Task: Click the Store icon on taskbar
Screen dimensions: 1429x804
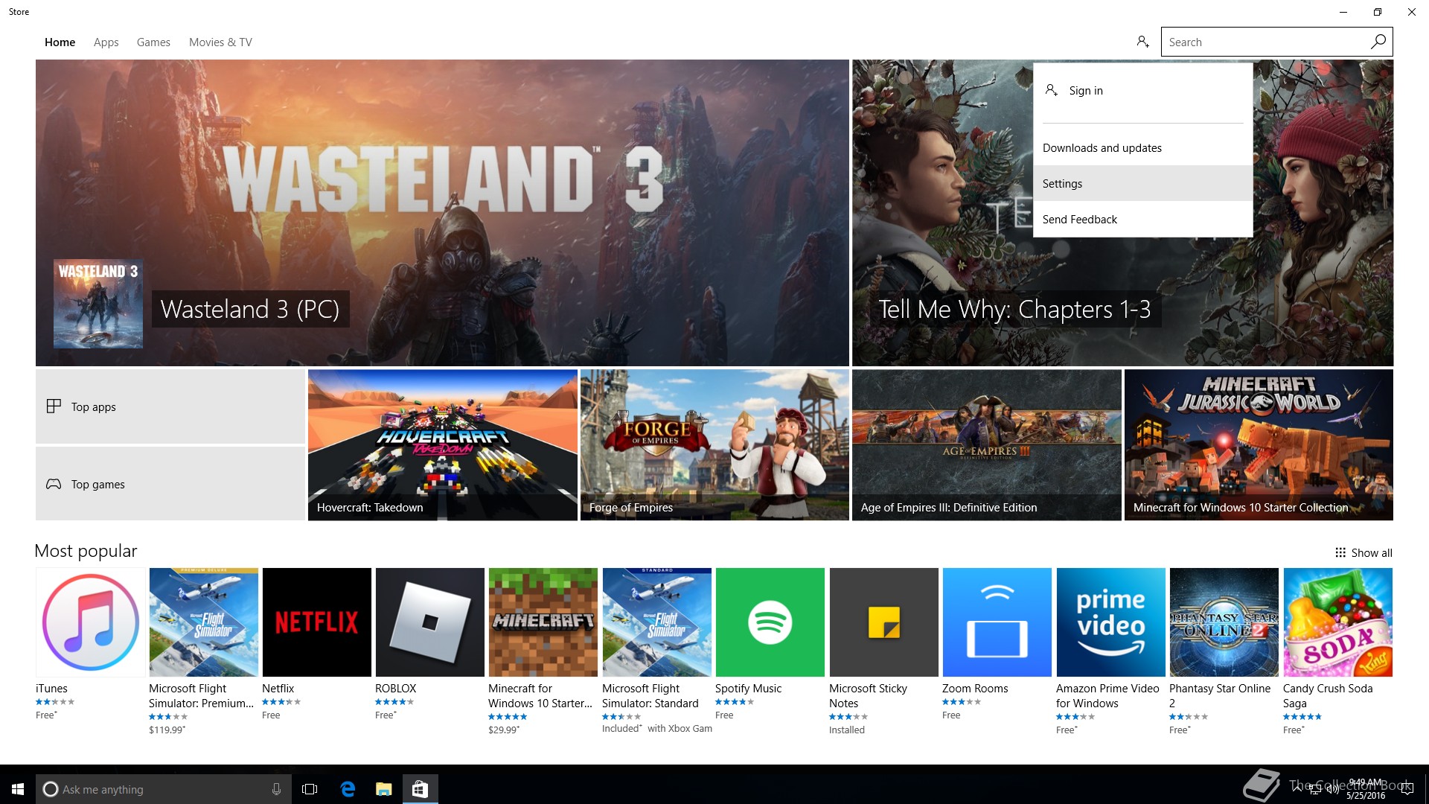Action: point(420,789)
